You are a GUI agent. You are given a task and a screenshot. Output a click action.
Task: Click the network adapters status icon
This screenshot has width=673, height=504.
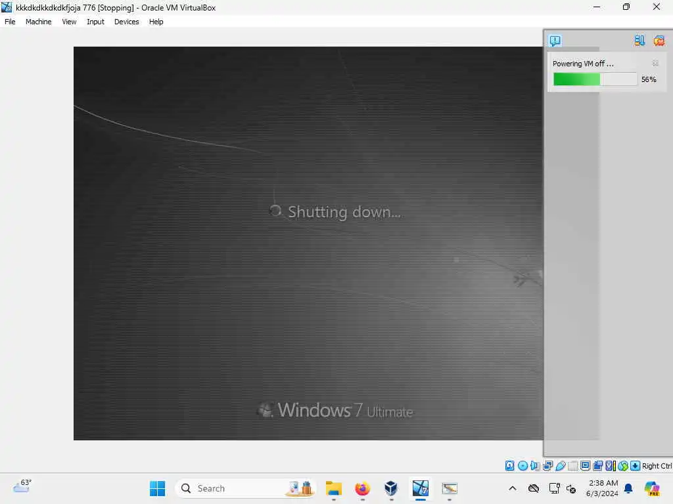(547, 465)
